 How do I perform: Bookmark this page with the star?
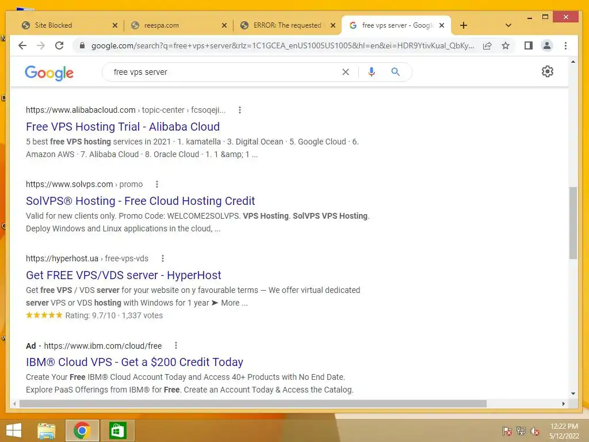(x=506, y=46)
